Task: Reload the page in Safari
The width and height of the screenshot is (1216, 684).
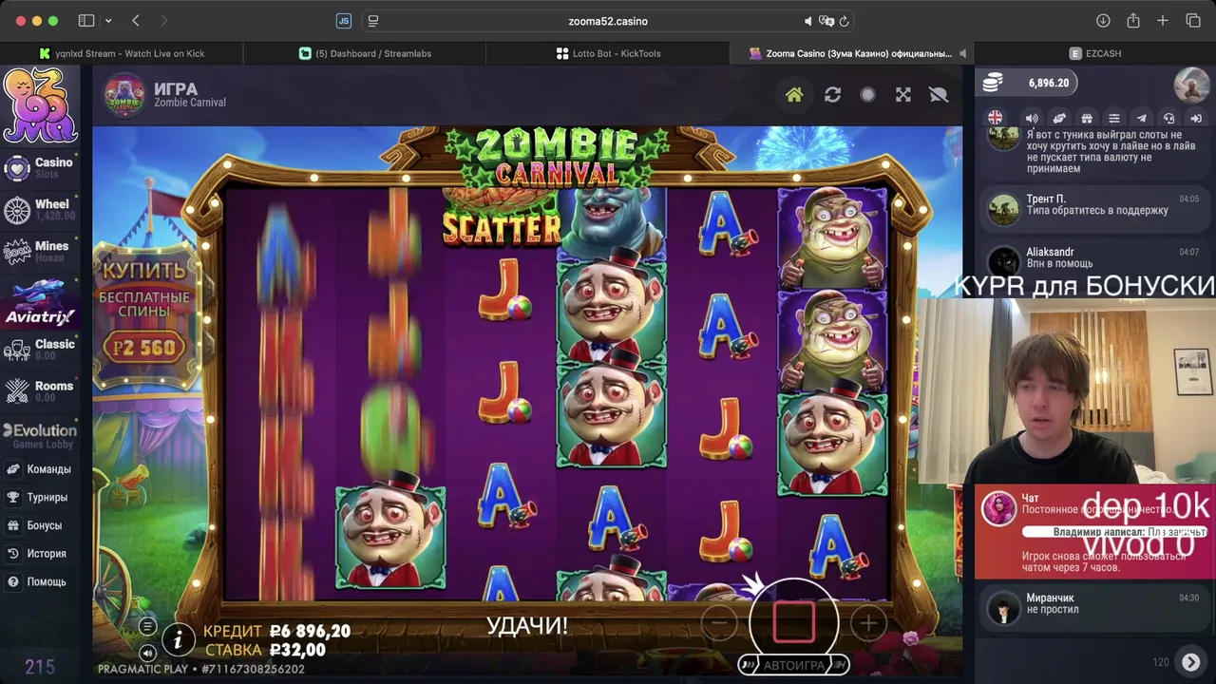Action: tap(844, 21)
